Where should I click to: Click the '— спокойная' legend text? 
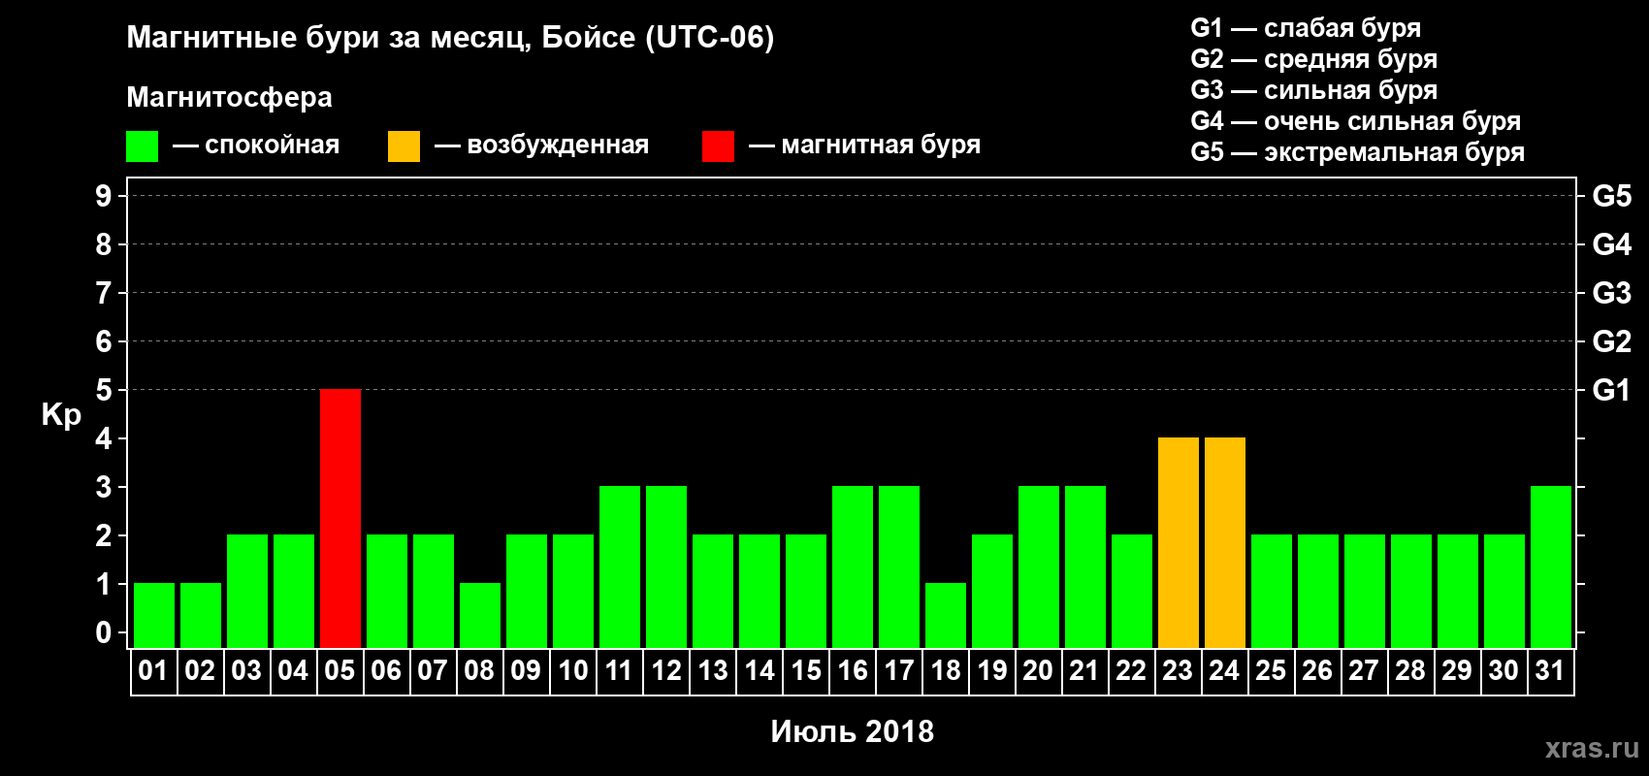[256, 145]
